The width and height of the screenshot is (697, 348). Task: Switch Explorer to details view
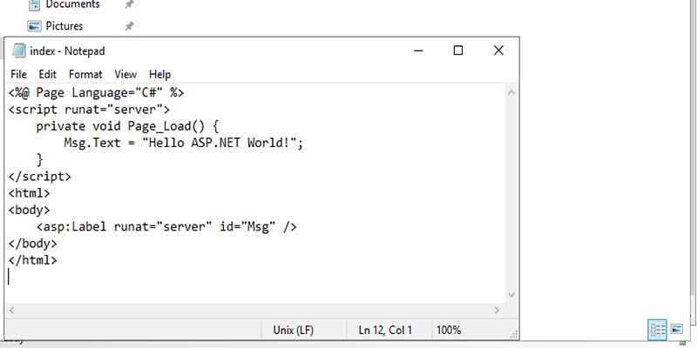(657, 330)
